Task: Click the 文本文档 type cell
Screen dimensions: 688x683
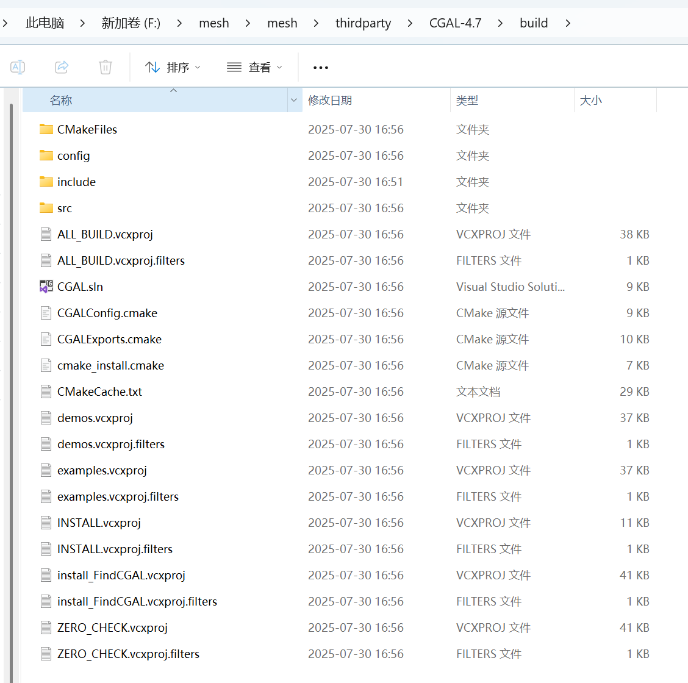Action: coord(478,392)
